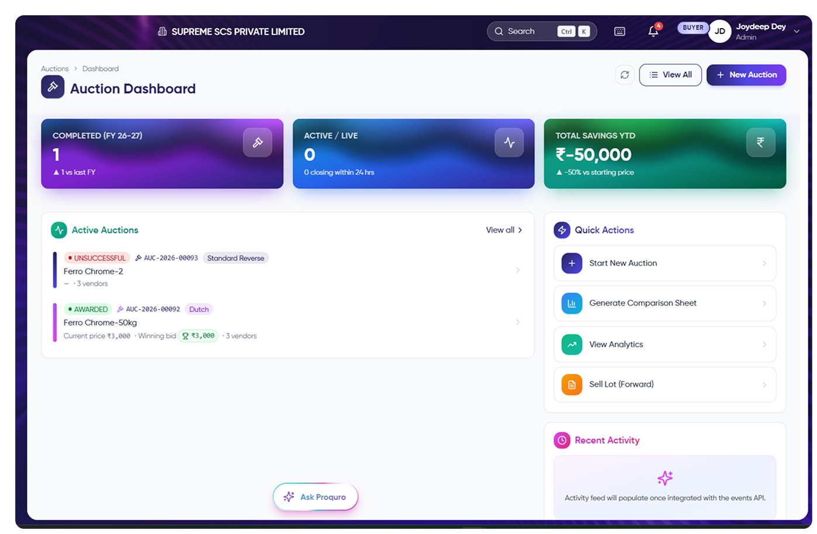
Task: Click the gavel icon on Completed card
Action: point(258,142)
